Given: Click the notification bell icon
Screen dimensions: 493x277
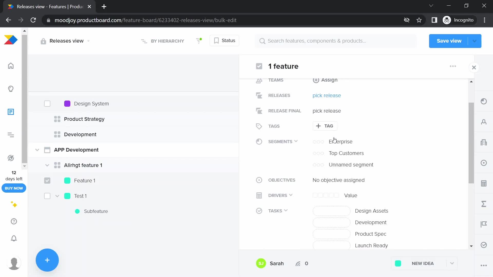Looking at the screenshot, I should [x=14, y=238].
